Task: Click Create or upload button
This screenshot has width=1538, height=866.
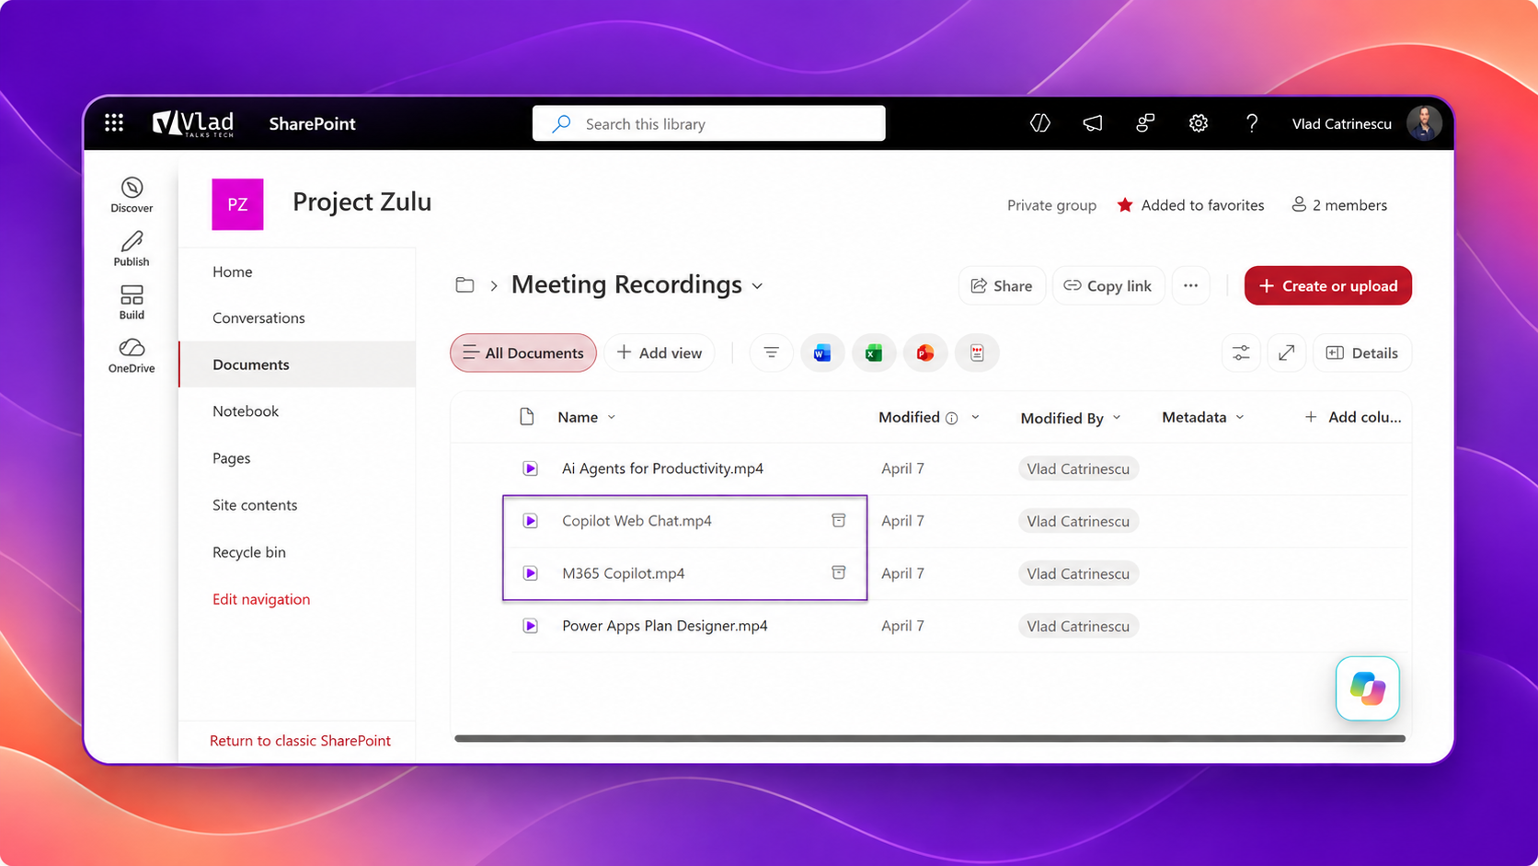Action: pos(1328,285)
